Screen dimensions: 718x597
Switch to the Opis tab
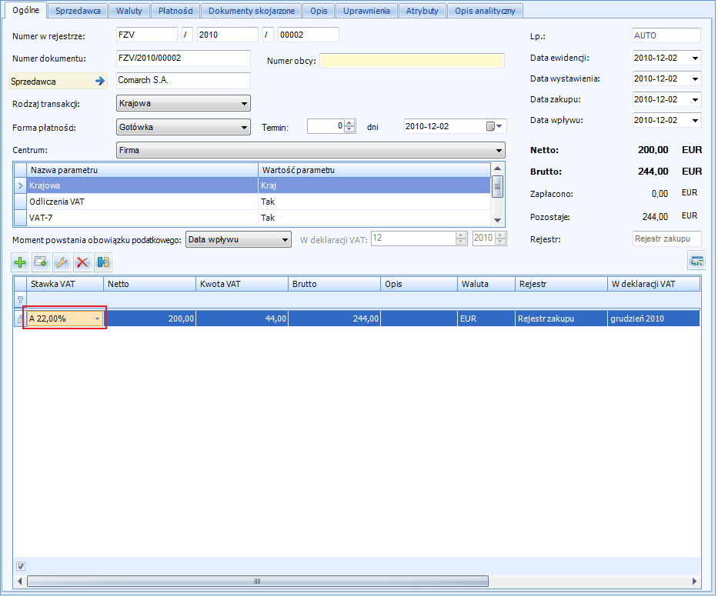(x=319, y=11)
